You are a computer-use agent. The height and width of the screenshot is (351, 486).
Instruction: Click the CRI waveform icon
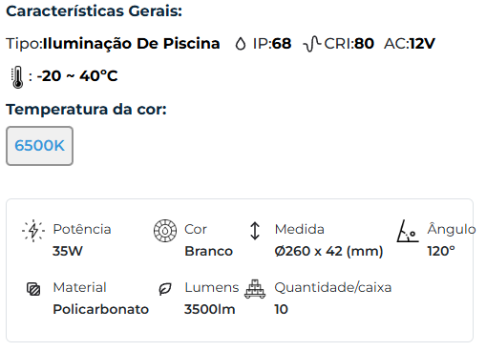[312, 44]
